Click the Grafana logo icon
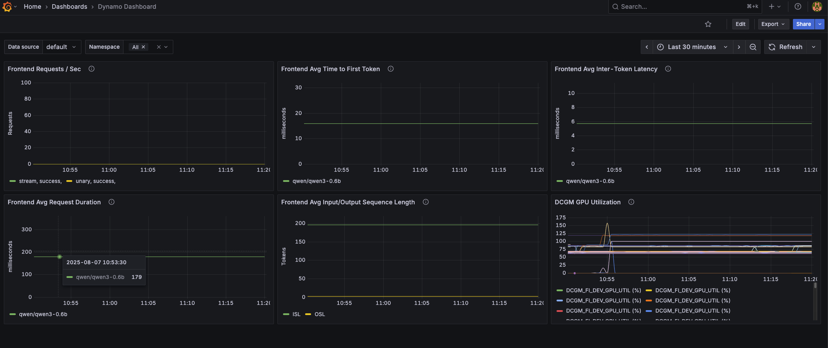The image size is (828, 348). point(7,6)
